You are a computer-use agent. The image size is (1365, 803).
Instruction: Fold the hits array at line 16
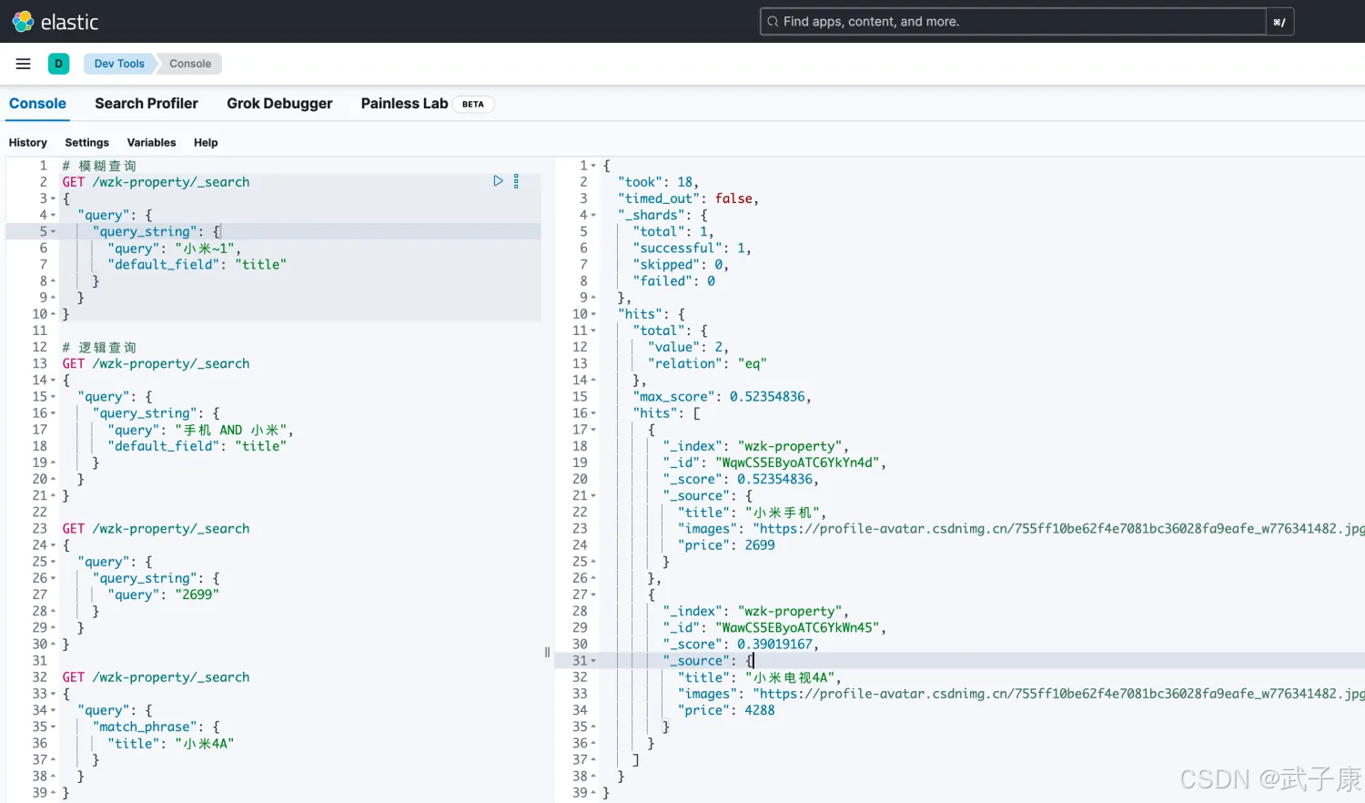pos(593,413)
